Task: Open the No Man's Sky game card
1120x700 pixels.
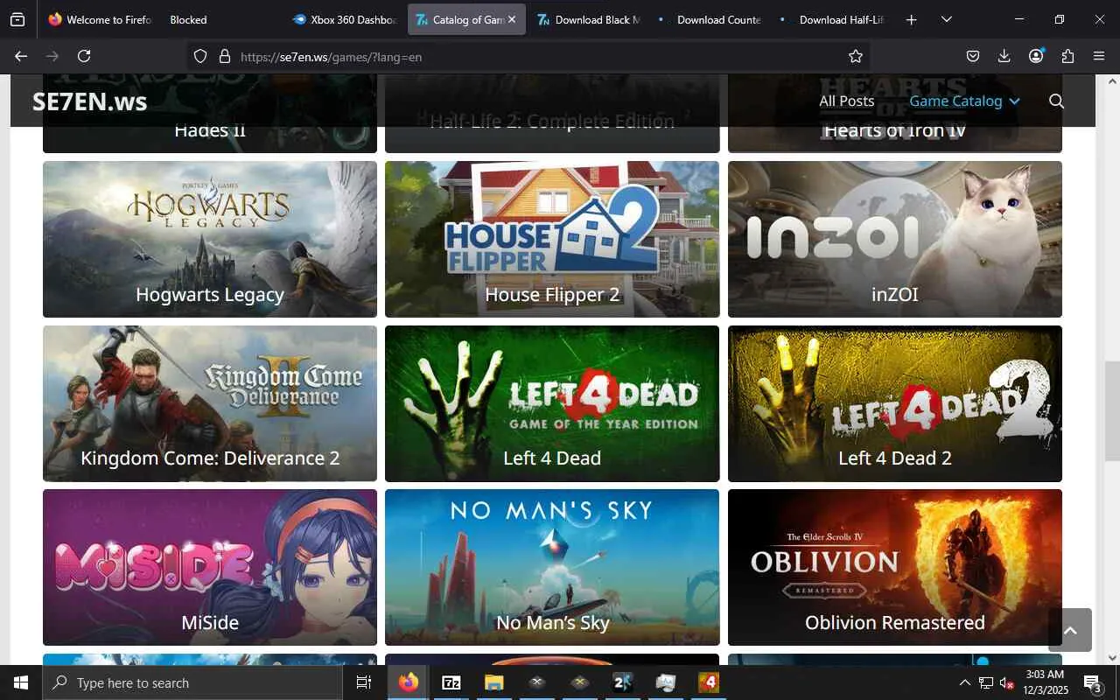Action: 552,567
